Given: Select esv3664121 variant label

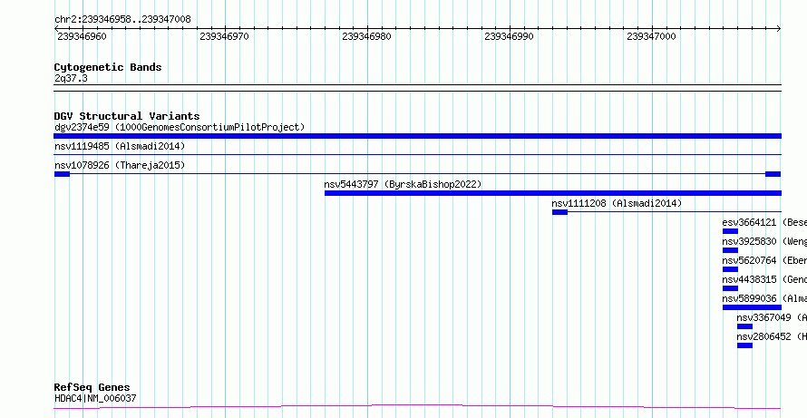Looking at the screenshot, I should click(764, 222).
